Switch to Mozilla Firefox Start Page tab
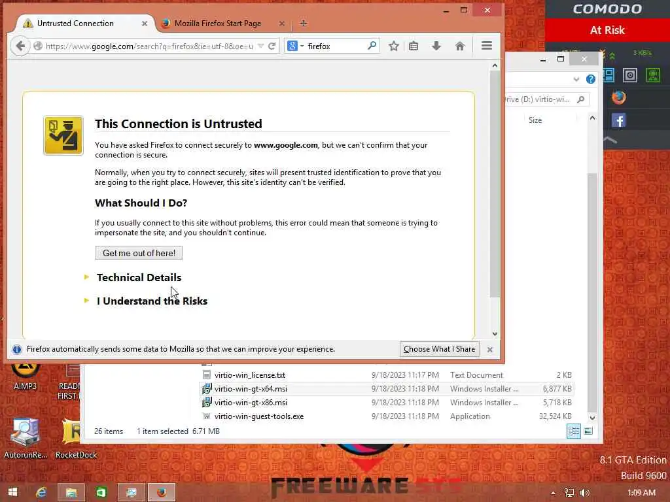Viewport: 670px width, 502px height. [217, 24]
